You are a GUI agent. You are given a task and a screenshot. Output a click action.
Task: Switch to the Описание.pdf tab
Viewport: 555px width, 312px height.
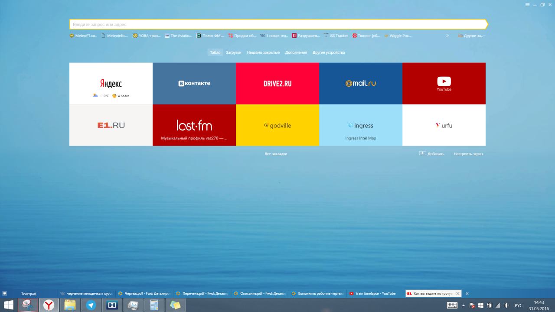click(261, 293)
